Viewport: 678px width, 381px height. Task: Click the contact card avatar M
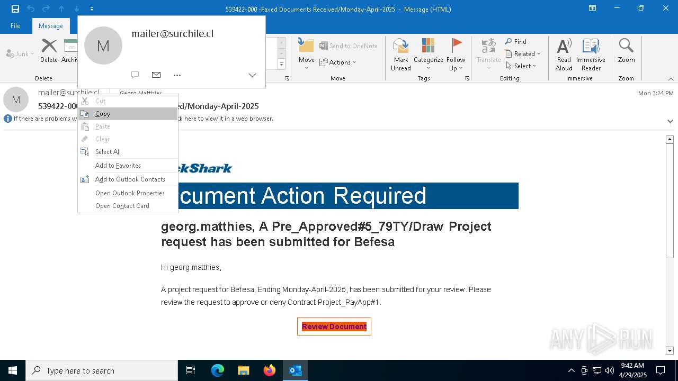click(x=103, y=46)
